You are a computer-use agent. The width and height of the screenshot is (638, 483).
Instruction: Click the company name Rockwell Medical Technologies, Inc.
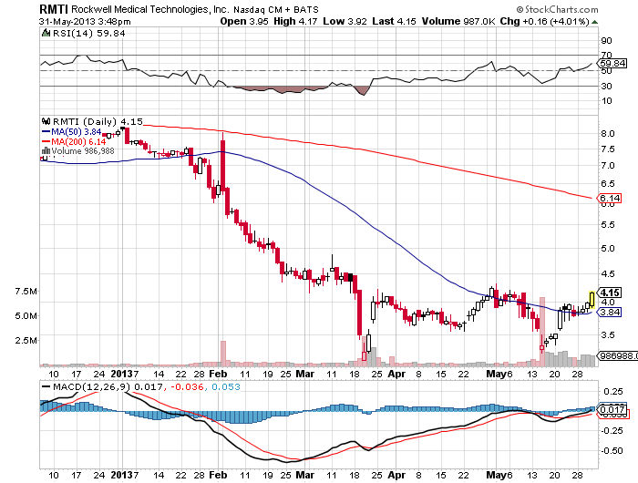[x=150, y=9]
